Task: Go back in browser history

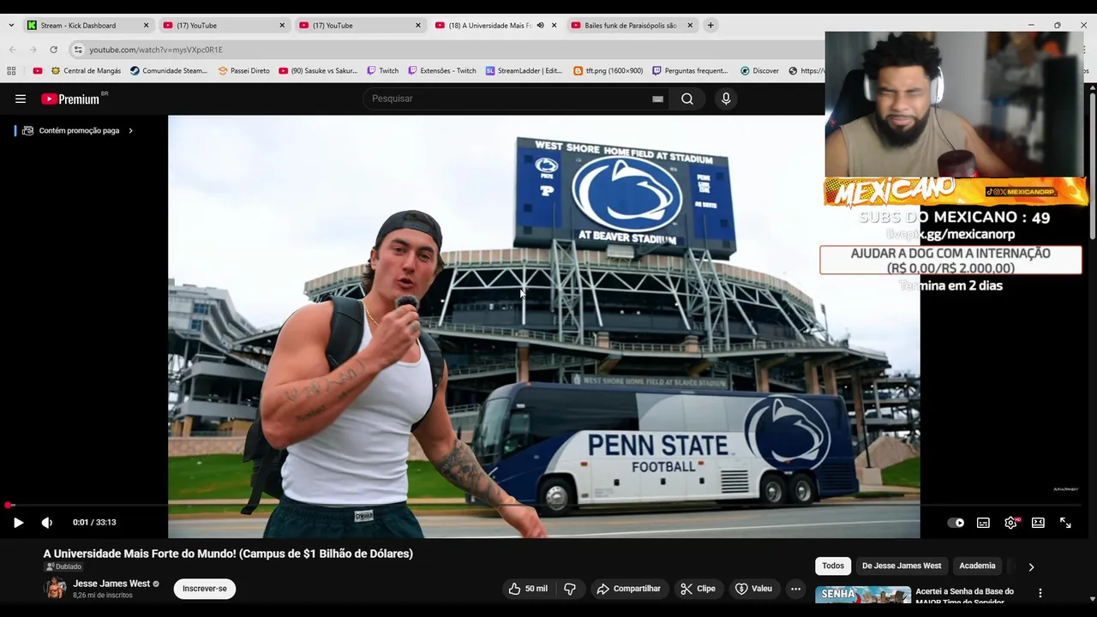Action: [x=12, y=50]
